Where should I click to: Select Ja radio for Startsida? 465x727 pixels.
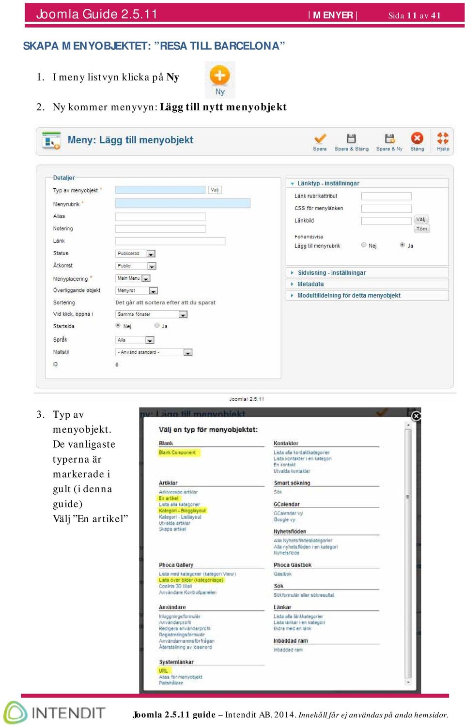pos(157,326)
